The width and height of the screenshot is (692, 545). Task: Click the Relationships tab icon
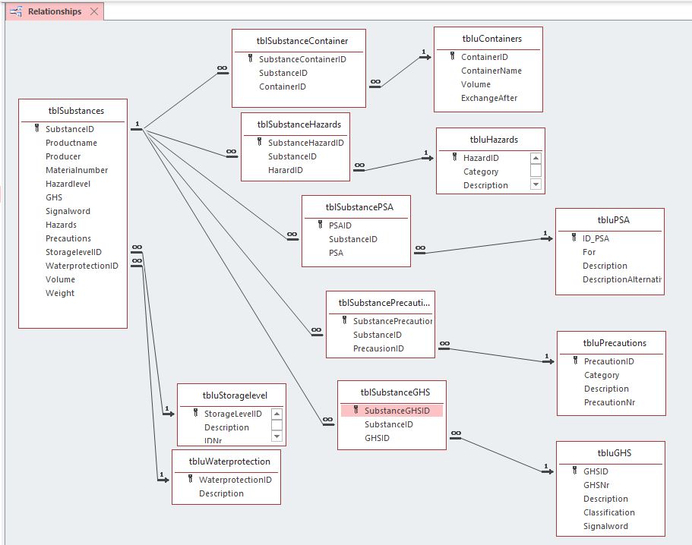[x=16, y=12]
